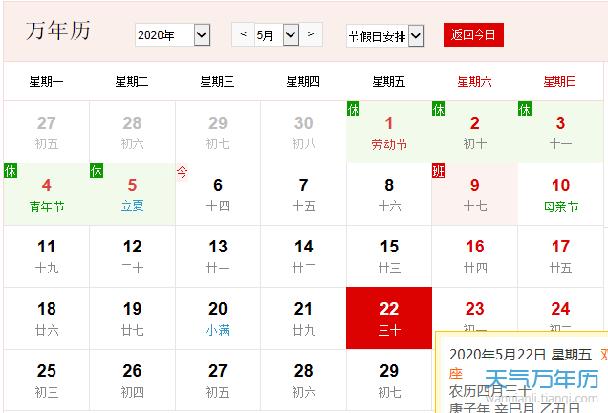Click the 休 badge on May 1
The height and width of the screenshot is (413, 608).
354,109
